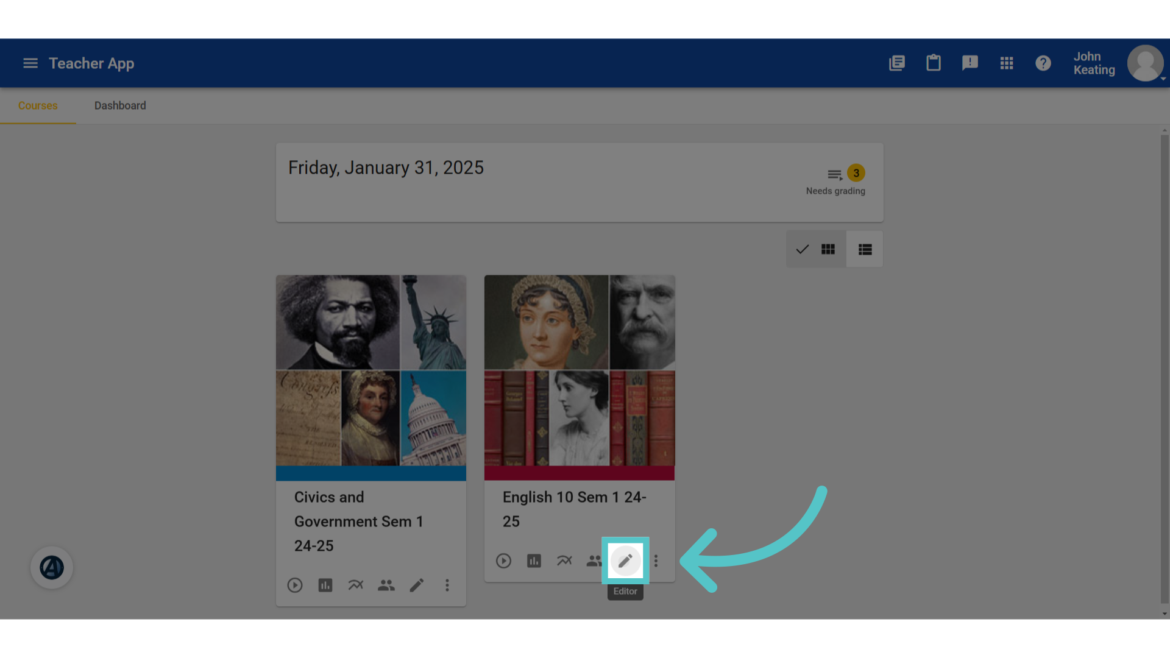This screenshot has height=658, width=1170.
Task: Switch to list view toggle
Action: (865, 249)
